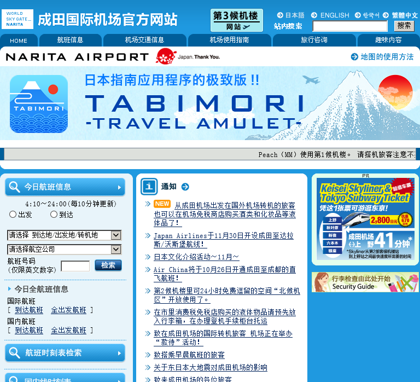Viewport: 420px width, 382px height.
Task: Open the 请选择航空公司 dropdown
Action: [x=65, y=250]
